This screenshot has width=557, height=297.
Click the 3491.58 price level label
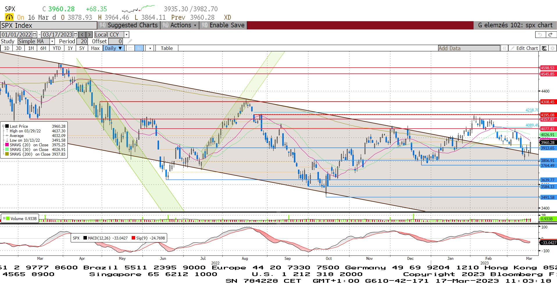click(x=548, y=197)
